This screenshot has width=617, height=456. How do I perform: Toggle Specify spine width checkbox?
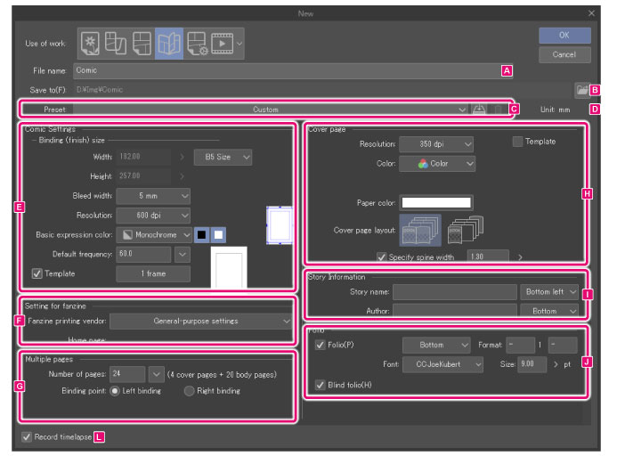pyautogui.click(x=381, y=257)
